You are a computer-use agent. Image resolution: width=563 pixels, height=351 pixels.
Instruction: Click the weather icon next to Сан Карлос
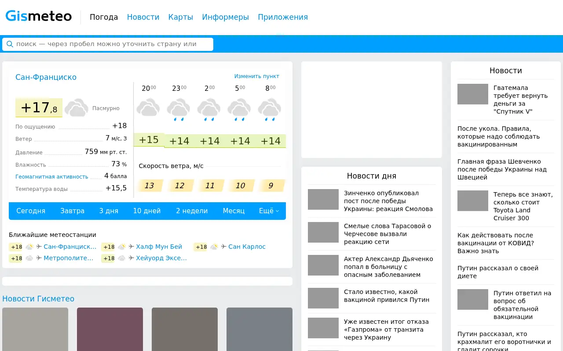214,247
